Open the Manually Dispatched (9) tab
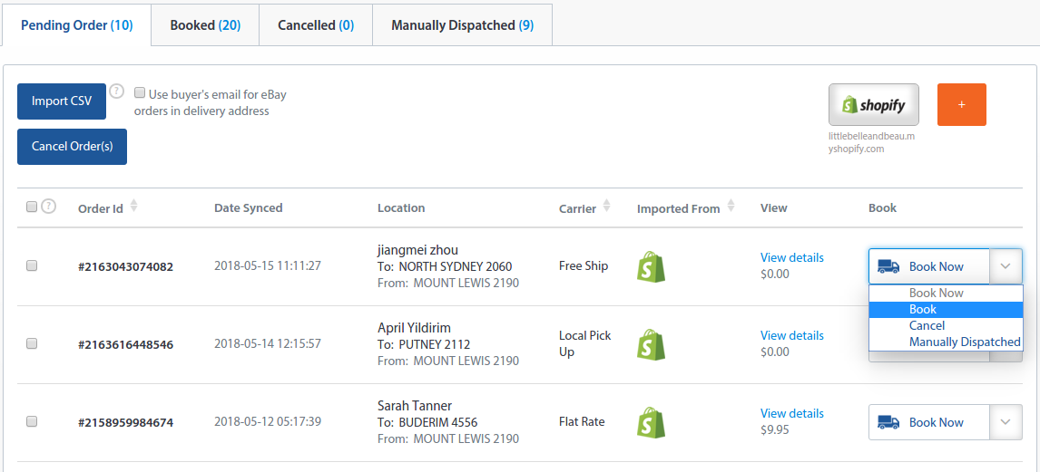 pyautogui.click(x=462, y=25)
